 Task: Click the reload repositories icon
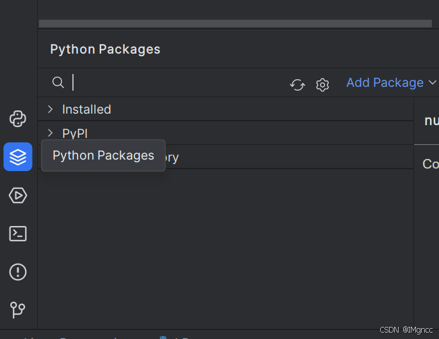(x=298, y=84)
